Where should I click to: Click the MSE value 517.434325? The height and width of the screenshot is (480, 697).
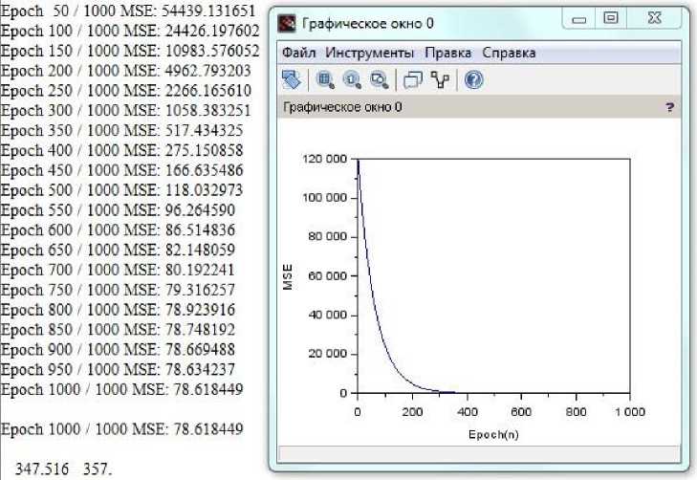204,131
